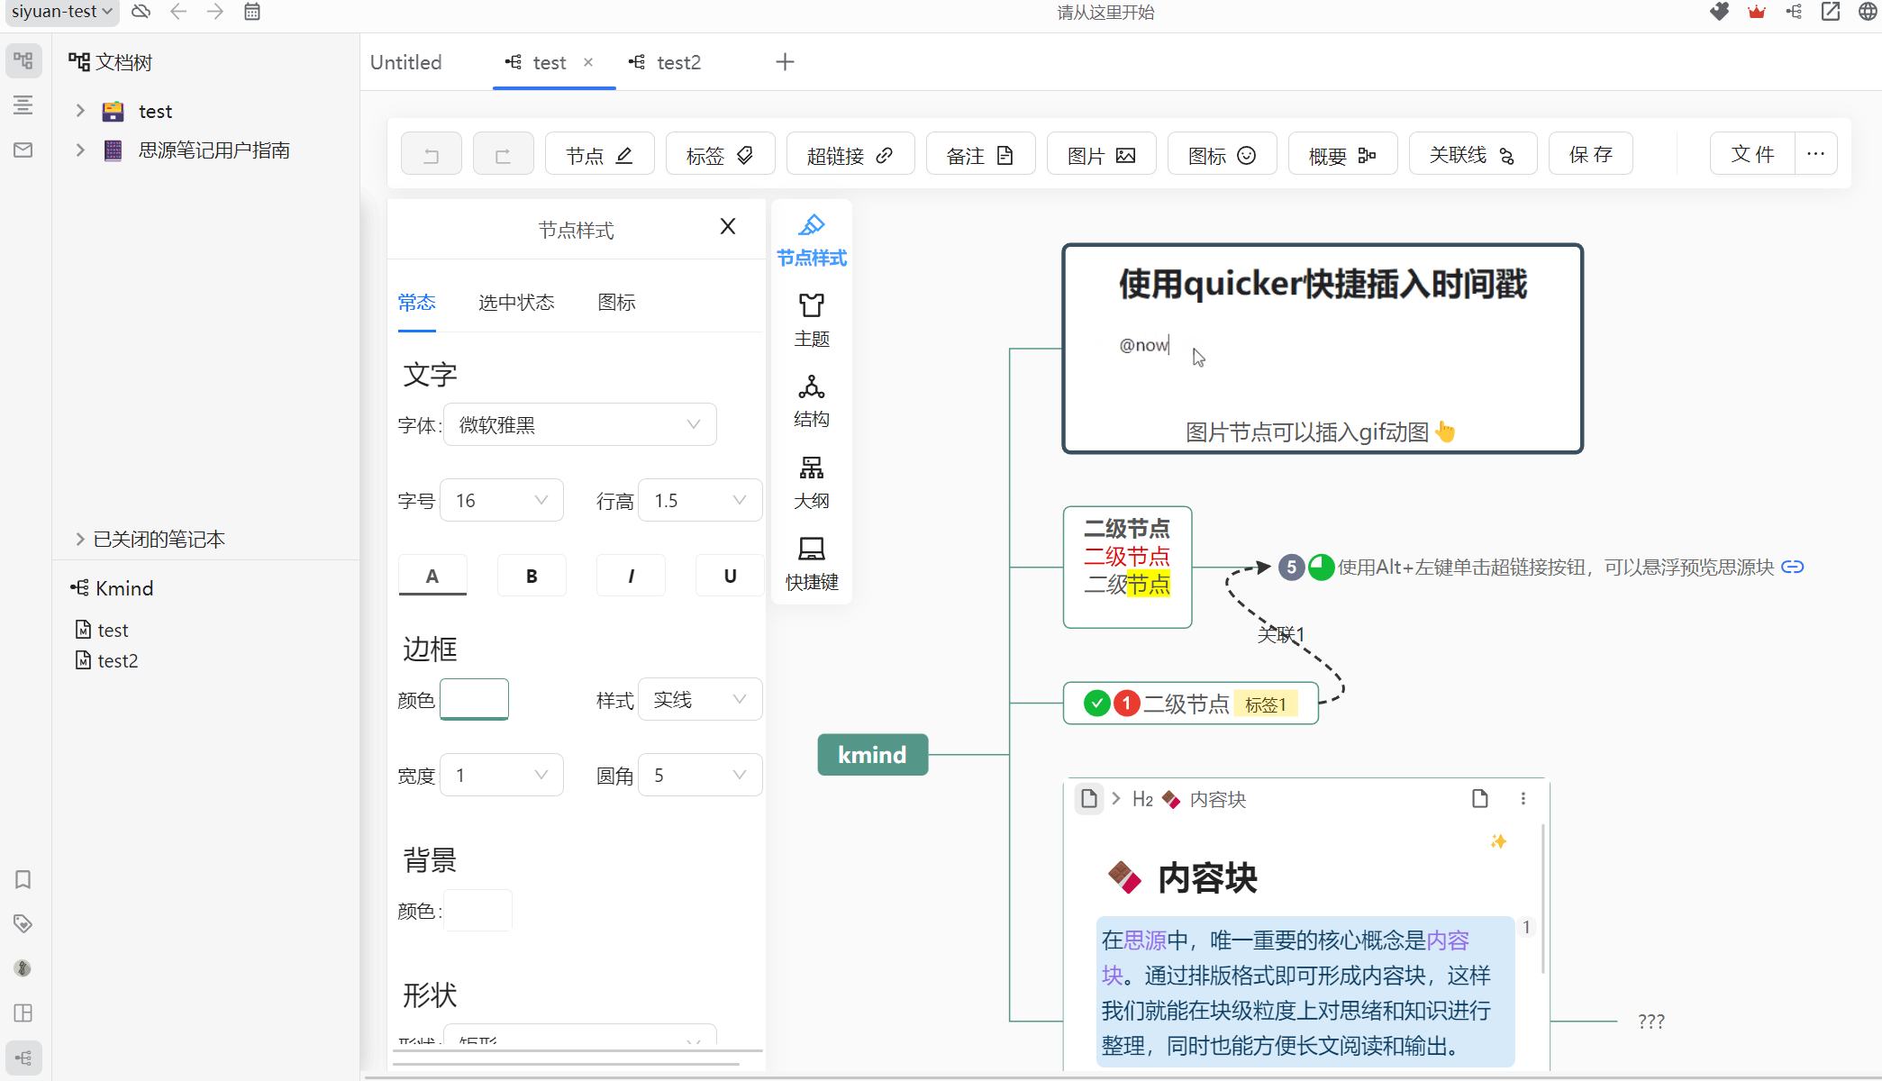The width and height of the screenshot is (1882, 1081).
Task: Open the 大纲 outline panel
Action: [x=812, y=483]
